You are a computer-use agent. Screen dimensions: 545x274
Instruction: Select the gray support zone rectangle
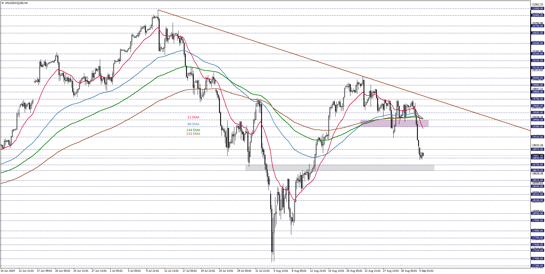[x=340, y=168]
